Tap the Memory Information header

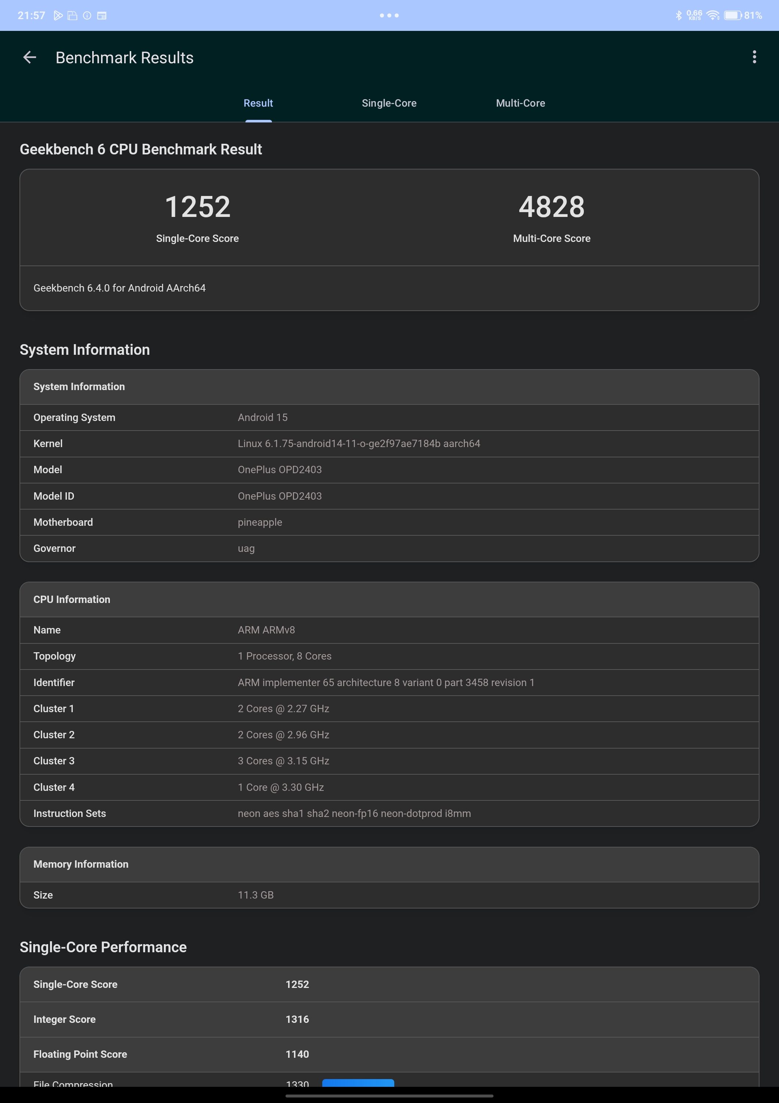tap(389, 864)
